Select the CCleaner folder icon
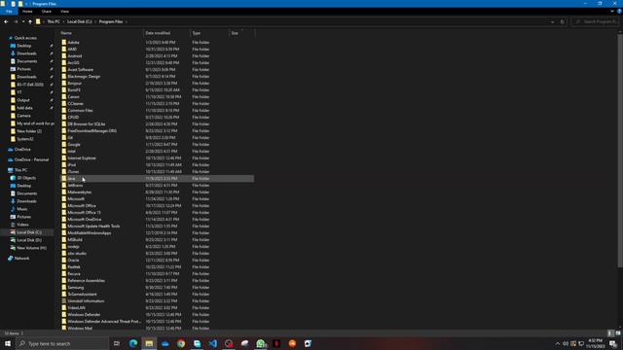This screenshot has width=623, height=350. (64, 104)
